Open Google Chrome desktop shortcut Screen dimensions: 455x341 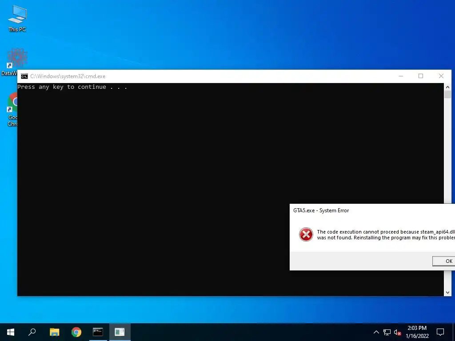coord(12,109)
